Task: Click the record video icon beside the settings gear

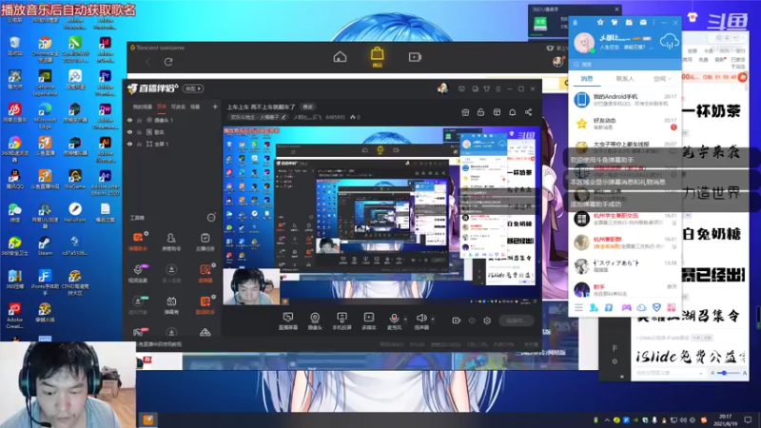Action: tap(457, 321)
